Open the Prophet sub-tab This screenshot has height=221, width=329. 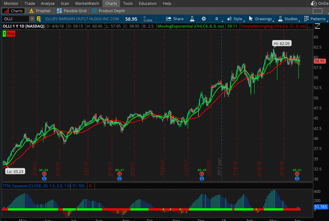click(40, 11)
